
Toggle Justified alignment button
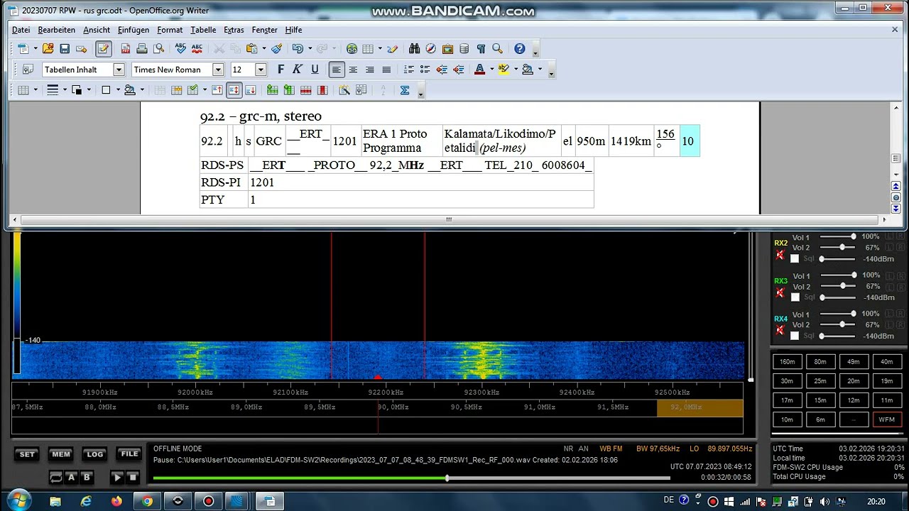pos(386,70)
